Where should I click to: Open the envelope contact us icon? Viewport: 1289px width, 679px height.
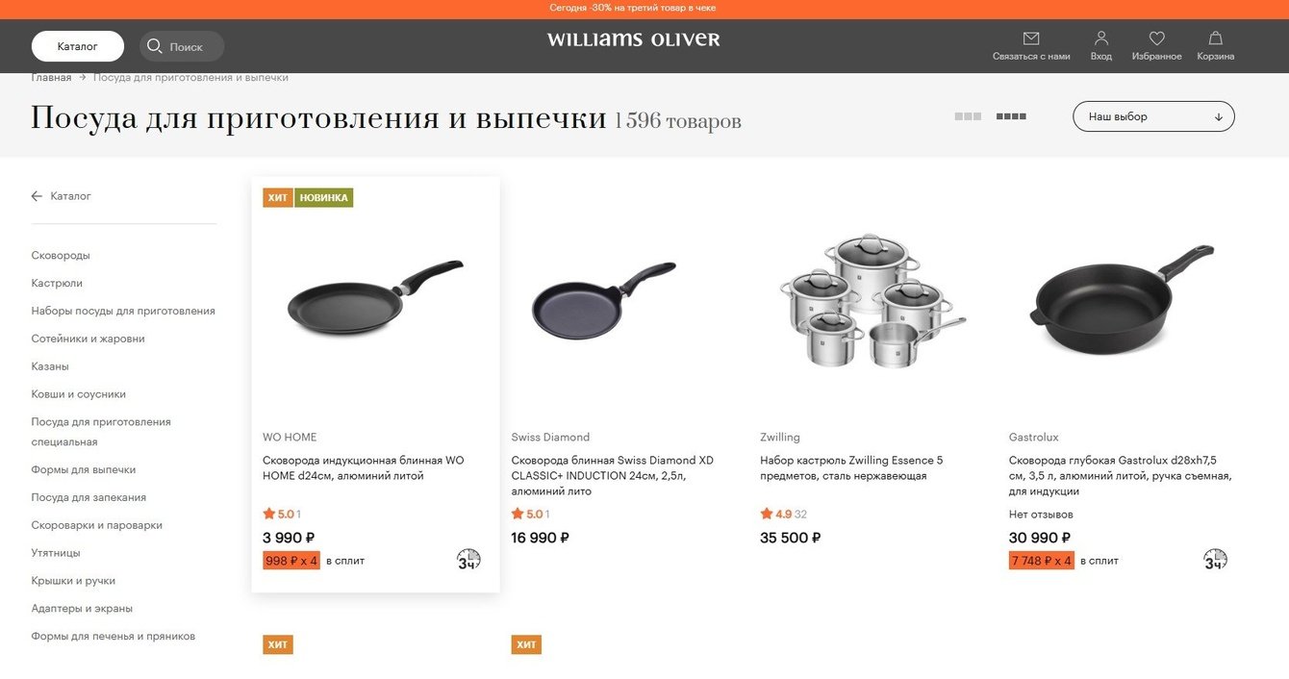tap(1031, 38)
